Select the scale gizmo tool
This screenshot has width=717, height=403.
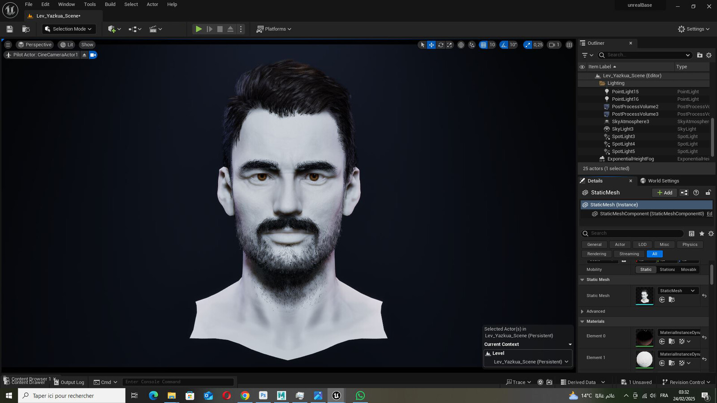(449, 45)
